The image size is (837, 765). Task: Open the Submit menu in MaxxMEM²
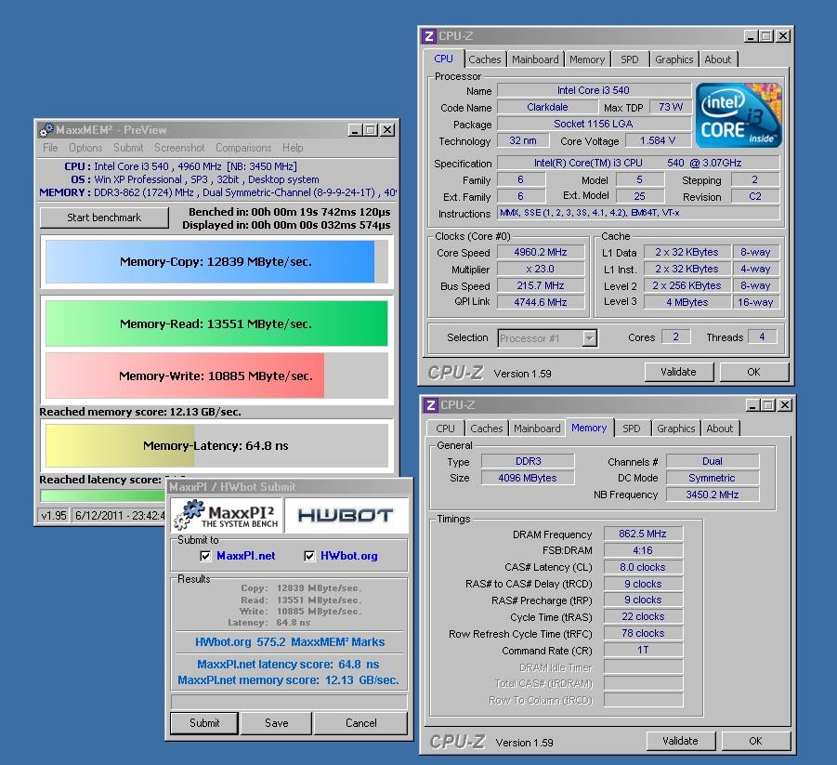128,148
